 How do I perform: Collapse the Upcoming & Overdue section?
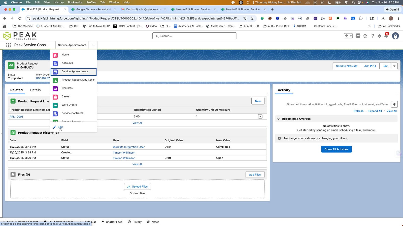(x=279, y=119)
